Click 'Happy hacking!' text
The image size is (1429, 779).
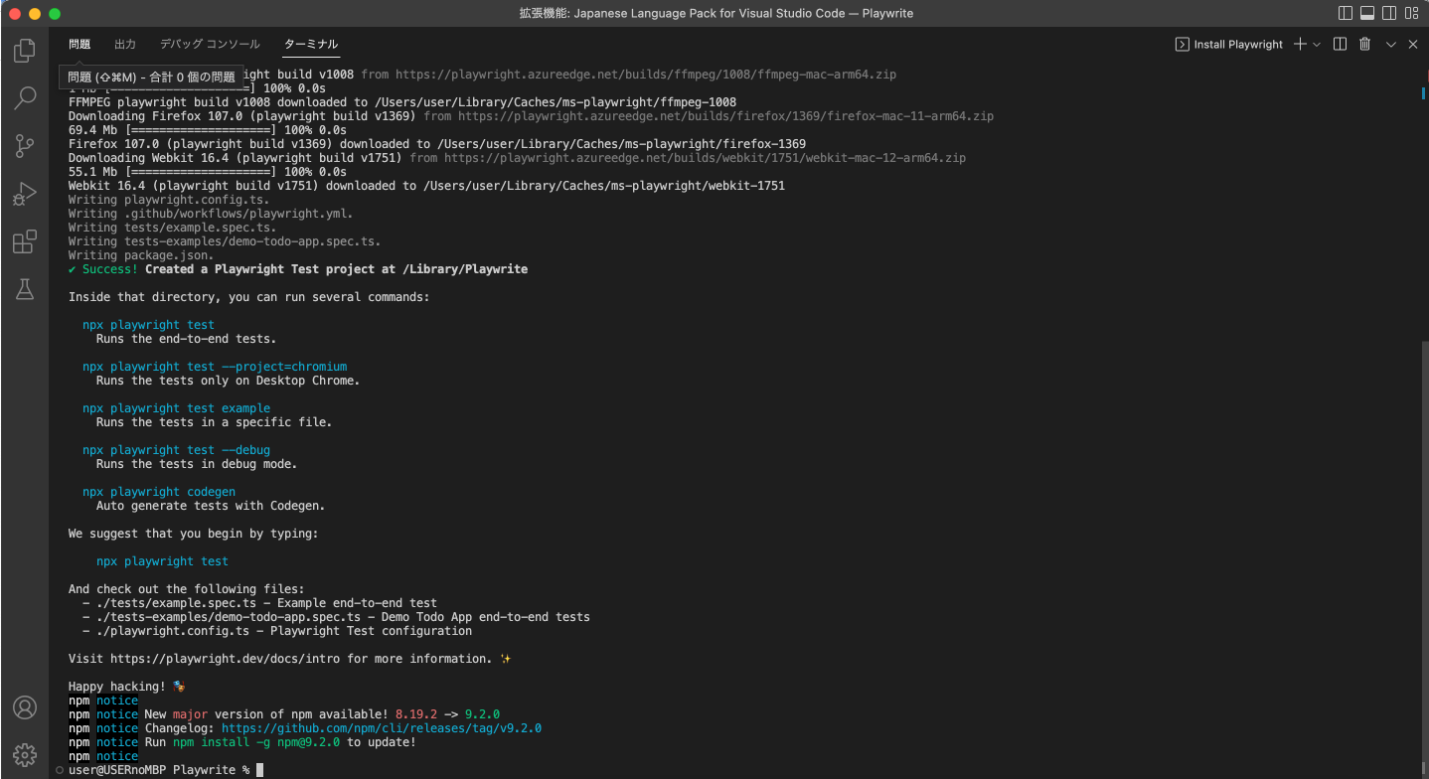[x=116, y=687]
